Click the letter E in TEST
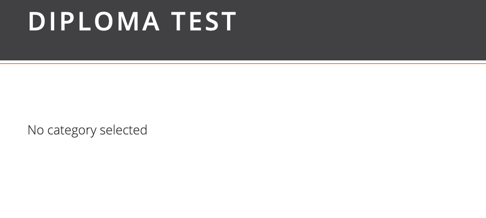Screen dimensions: 486x218 196,21
